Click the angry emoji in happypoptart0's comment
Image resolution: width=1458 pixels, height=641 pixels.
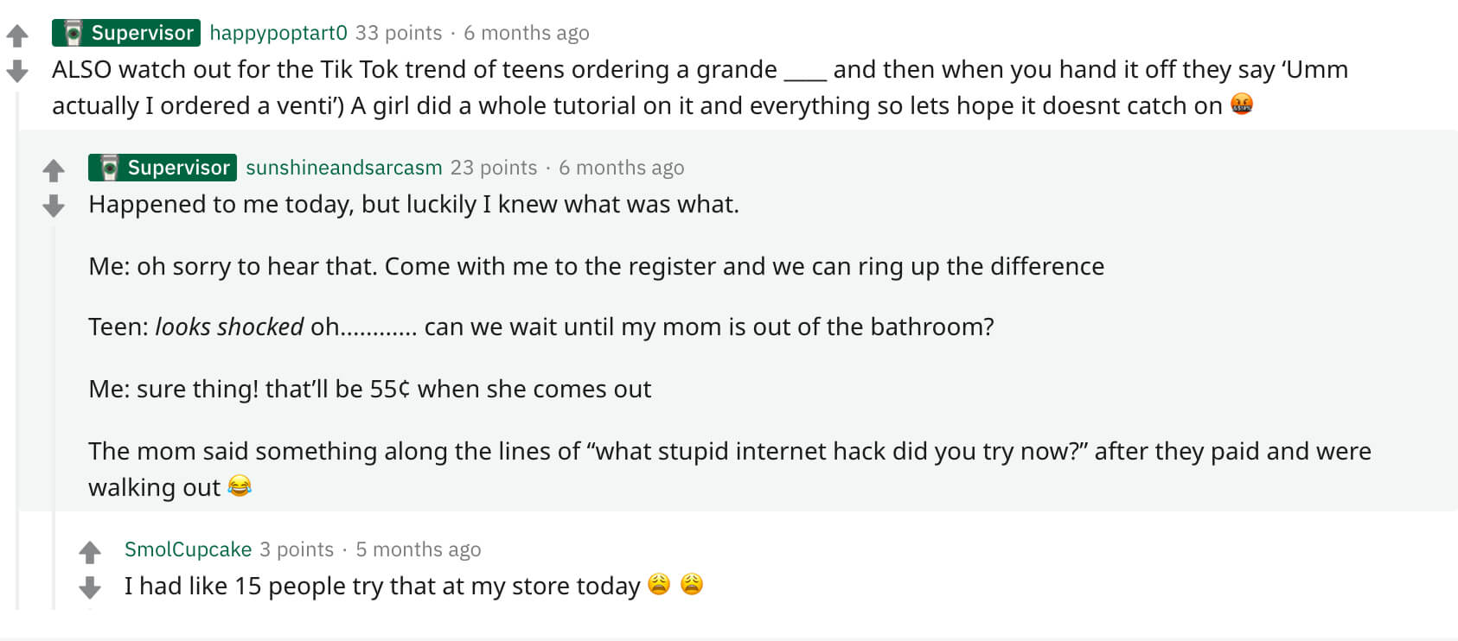1242,105
